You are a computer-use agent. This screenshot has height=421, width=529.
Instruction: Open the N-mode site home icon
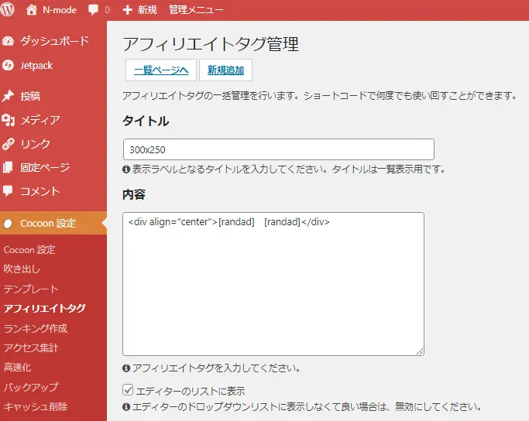click(x=32, y=10)
